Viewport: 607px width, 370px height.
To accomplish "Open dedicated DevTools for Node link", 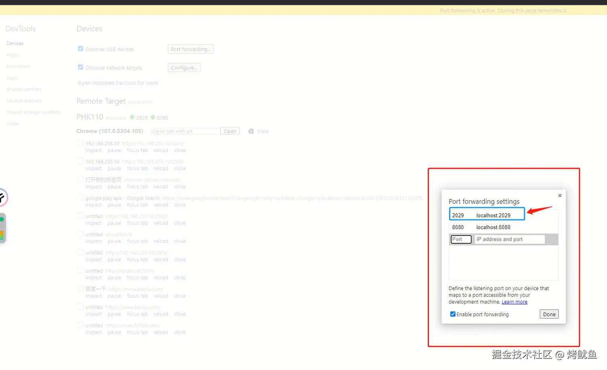I will tap(118, 83).
